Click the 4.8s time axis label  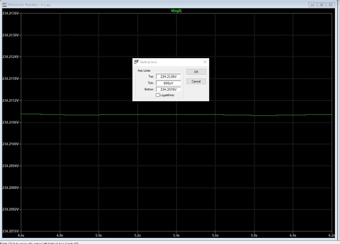coord(60,235)
